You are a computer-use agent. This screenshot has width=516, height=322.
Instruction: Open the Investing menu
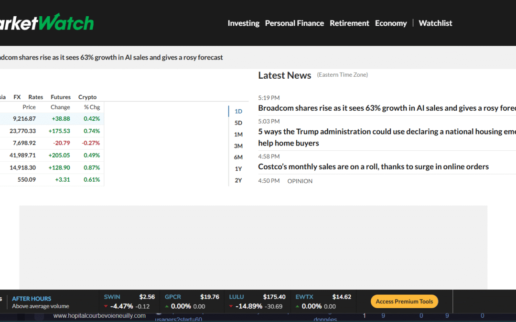243,23
